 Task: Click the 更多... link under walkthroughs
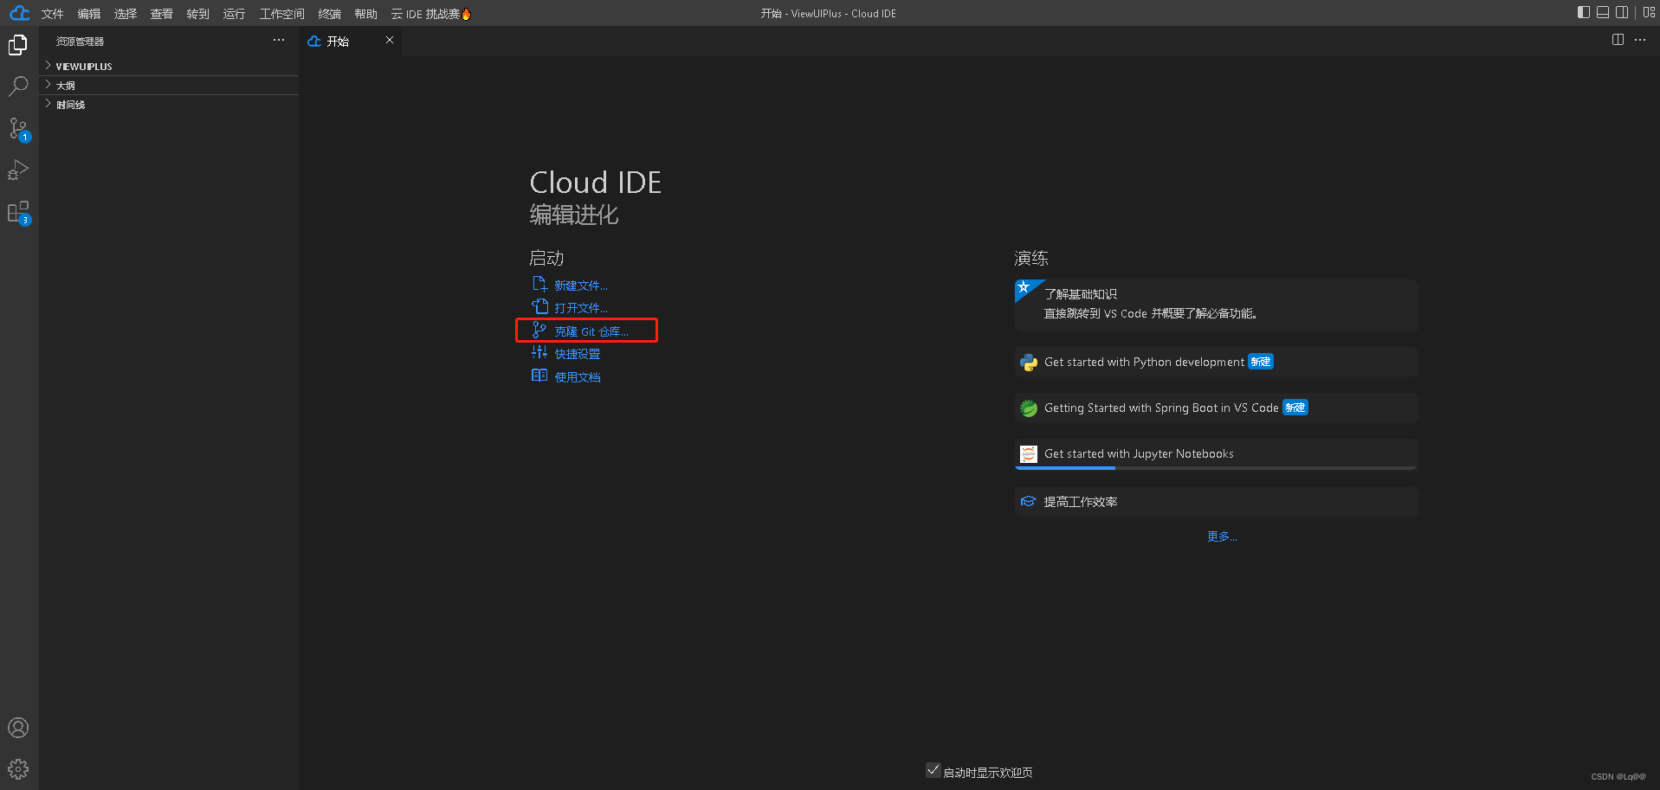[x=1222, y=536]
